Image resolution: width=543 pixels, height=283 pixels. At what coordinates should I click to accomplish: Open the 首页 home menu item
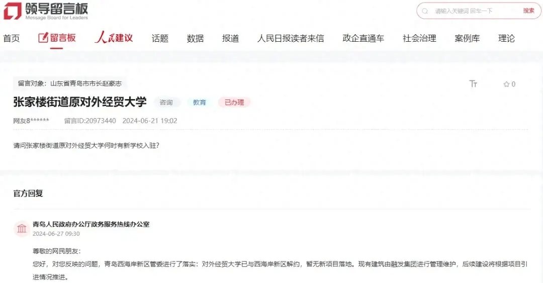(x=12, y=38)
